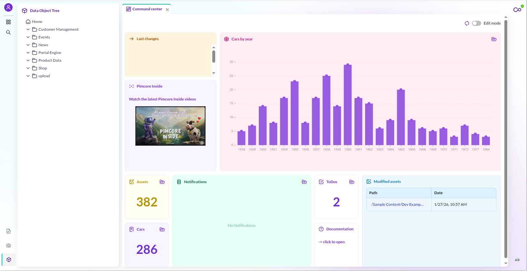527x271 pixels.
Task: Click the Portal Engine folder label
Action: coord(50,53)
